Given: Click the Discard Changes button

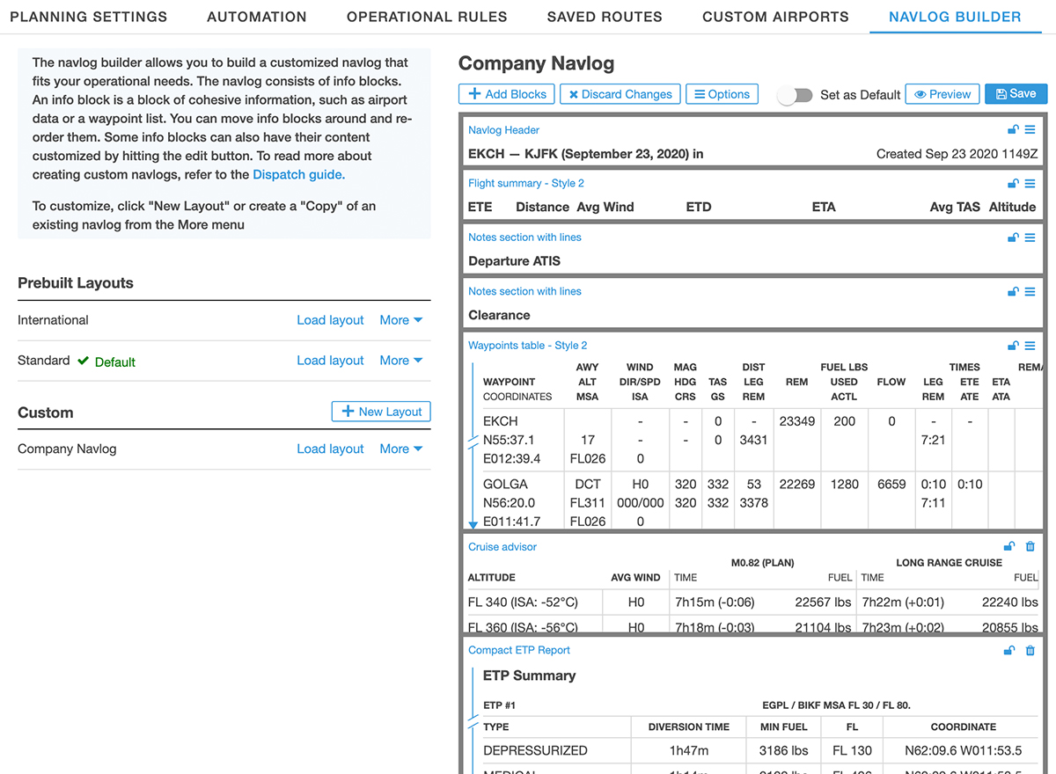Looking at the screenshot, I should click(x=620, y=94).
